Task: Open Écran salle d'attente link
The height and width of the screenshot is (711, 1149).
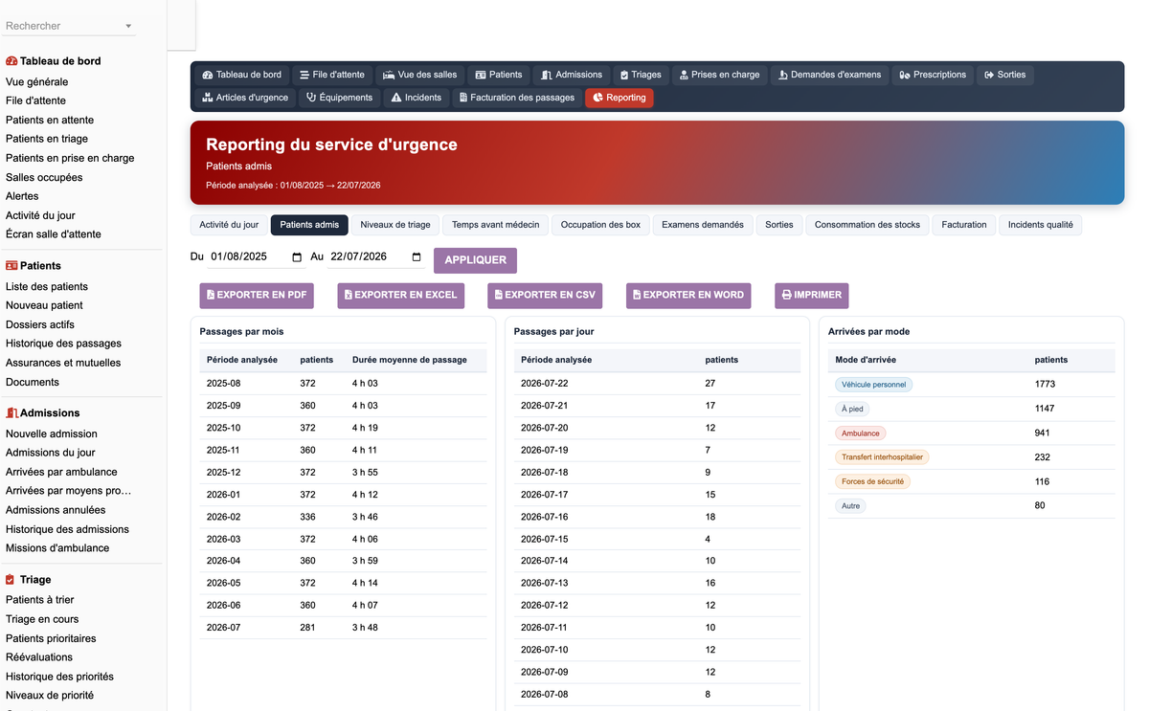Action: [54, 234]
